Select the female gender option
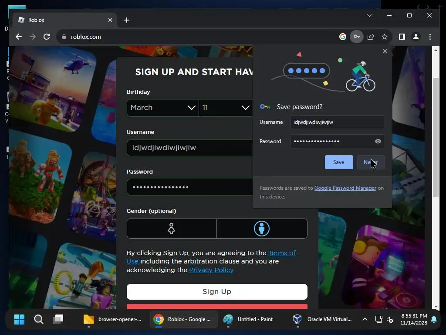 tap(172, 229)
